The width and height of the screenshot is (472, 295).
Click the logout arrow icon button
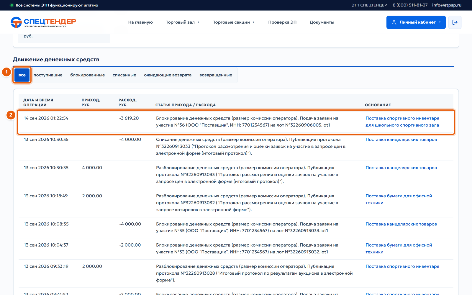(455, 22)
